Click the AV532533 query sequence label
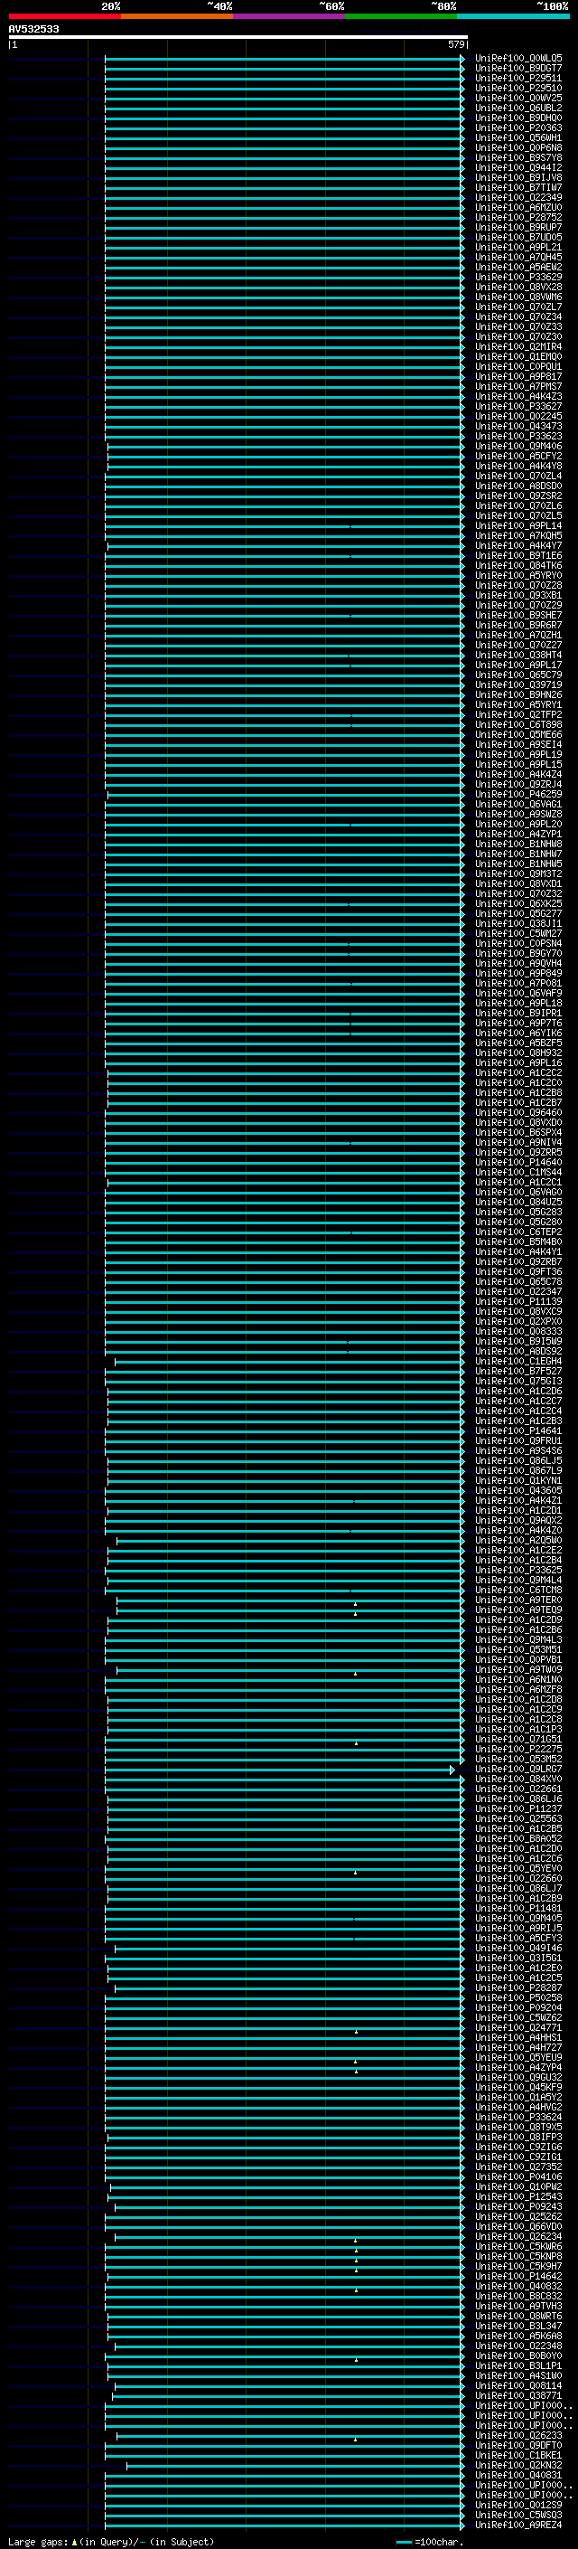 tap(33, 29)
